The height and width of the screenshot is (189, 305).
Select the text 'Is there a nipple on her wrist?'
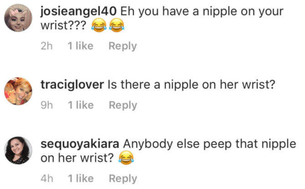[191, 85]
